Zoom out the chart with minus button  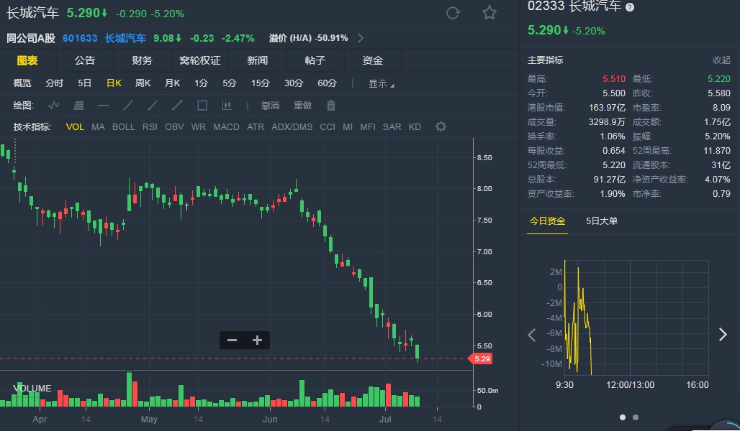pyautogui.click(x=232, y=340)
